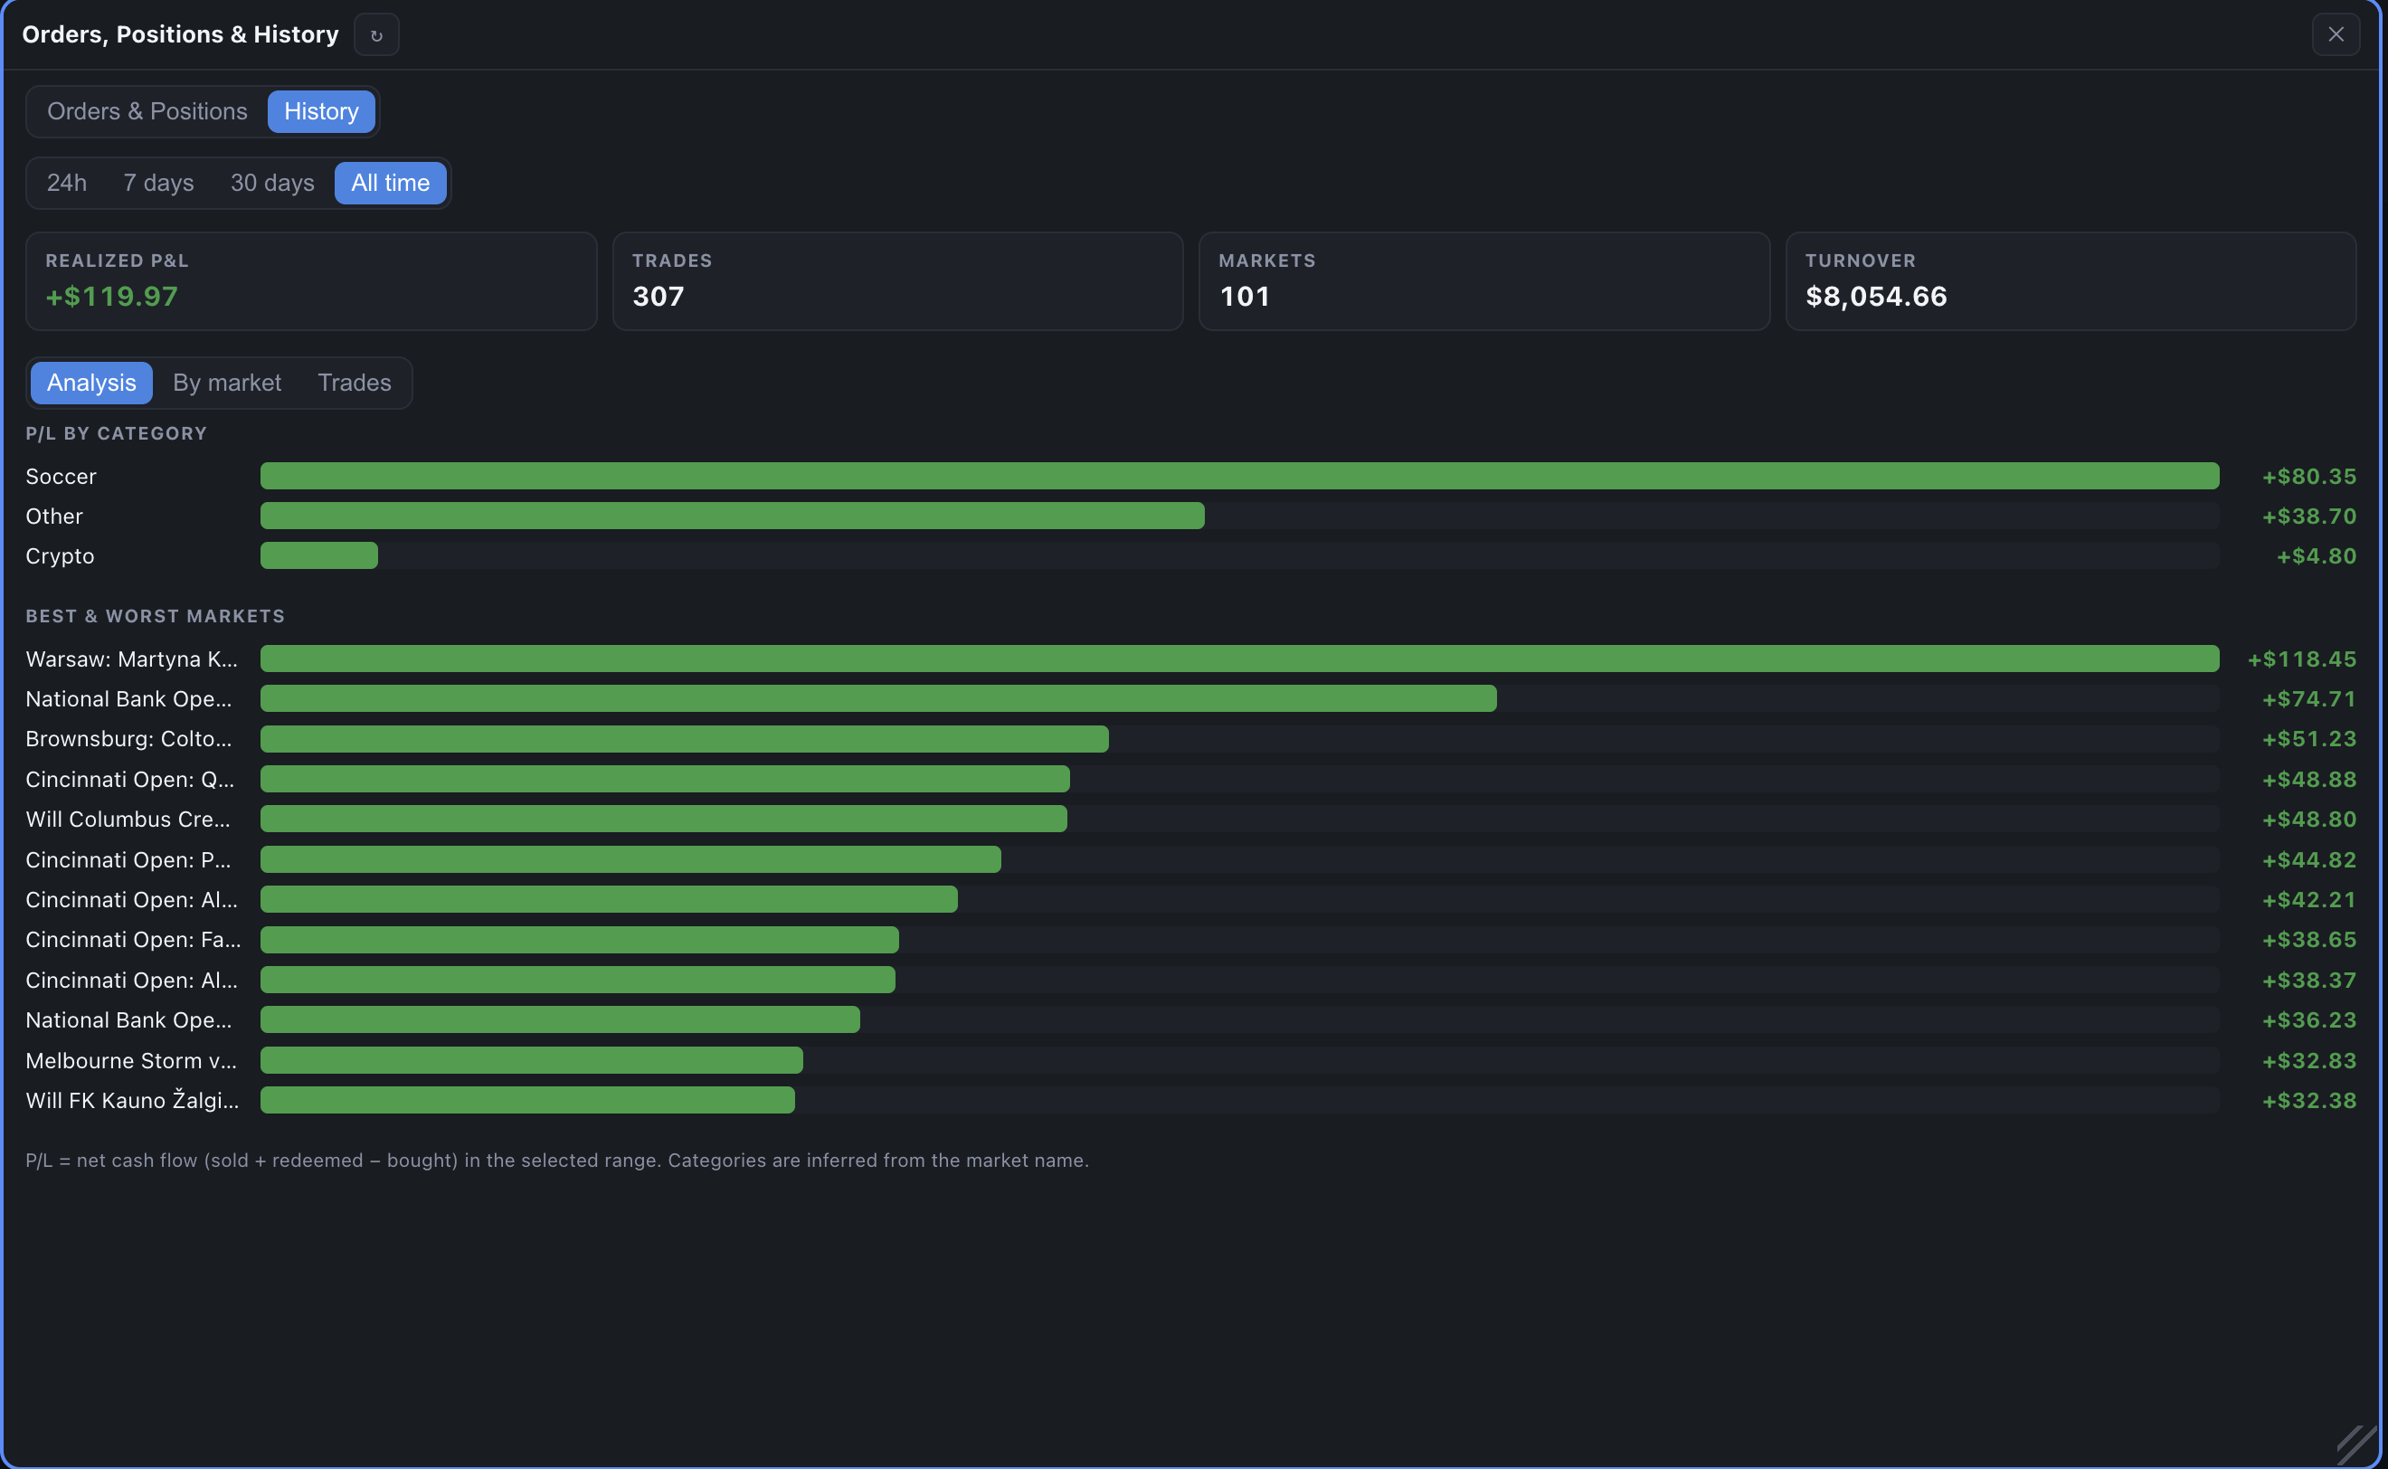Click the +$48.88 market profit value
The width and height of the screenshot is (2388, 1469).
(2309, 779)
